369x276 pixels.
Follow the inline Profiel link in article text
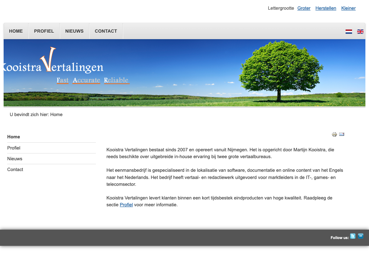(x=126, y=205)
